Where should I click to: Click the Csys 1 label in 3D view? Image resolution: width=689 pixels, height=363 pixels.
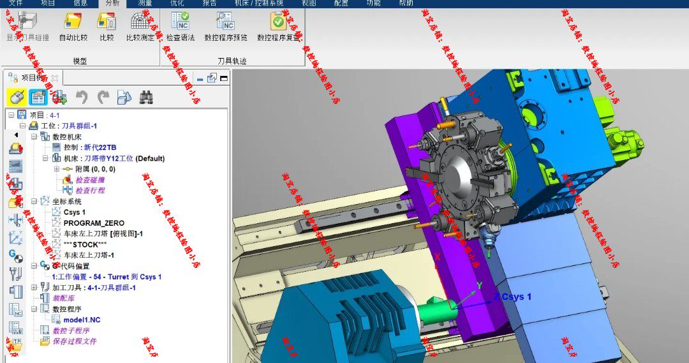pos(516,297)
